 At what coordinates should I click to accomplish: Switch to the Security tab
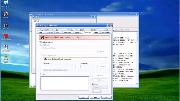tap(78, 33)
